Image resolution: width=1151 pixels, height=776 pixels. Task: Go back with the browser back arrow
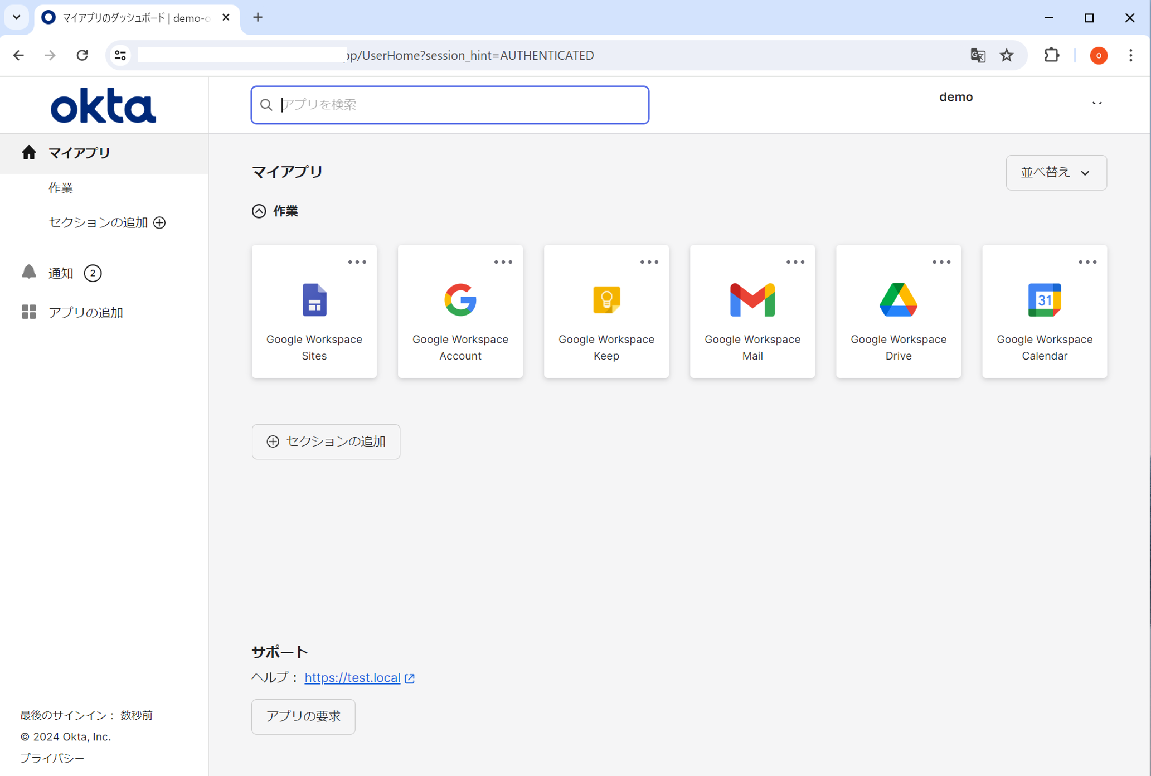(x=18, y=55)
